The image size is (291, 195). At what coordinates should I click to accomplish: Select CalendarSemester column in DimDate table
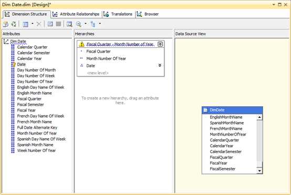226,152
